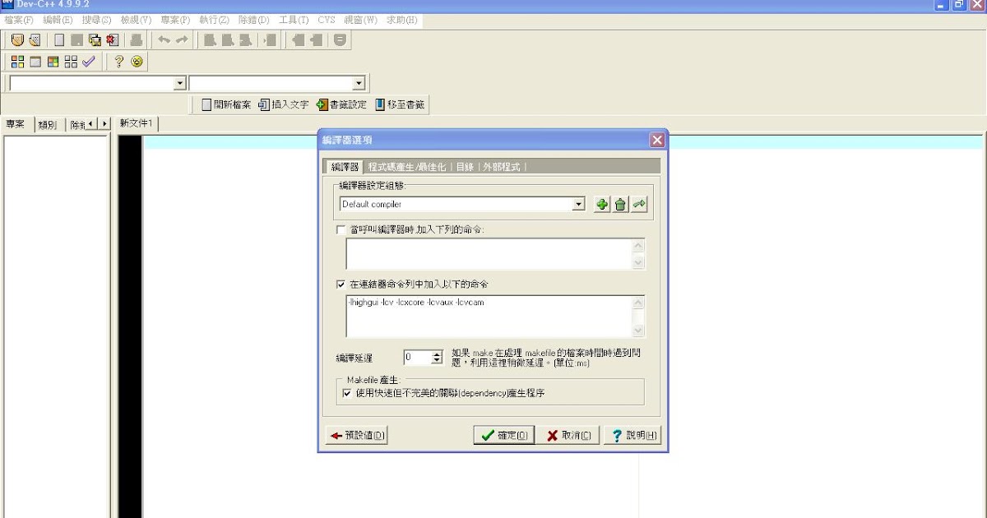The height and width of the screenshot is (518, 987).
Task: Click the Rebuild All grid icon
Action: [x=71, y=62]
